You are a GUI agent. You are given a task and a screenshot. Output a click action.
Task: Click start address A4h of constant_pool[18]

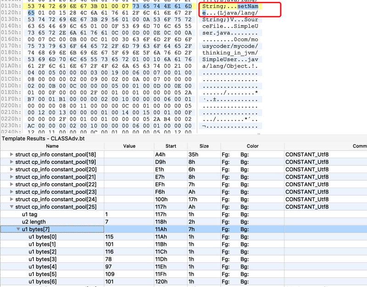pos(160,154)
